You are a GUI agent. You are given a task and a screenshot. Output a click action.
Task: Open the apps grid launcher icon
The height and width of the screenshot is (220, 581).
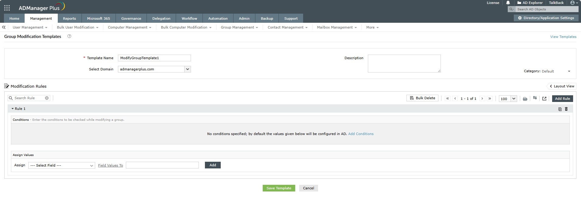click(7, 8)
